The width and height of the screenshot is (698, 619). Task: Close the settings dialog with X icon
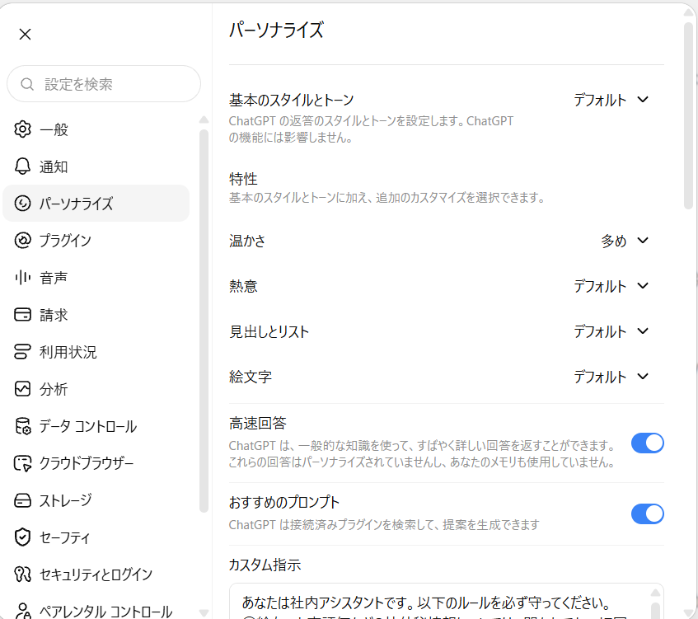pyautogui.click(x=25, y=35)
